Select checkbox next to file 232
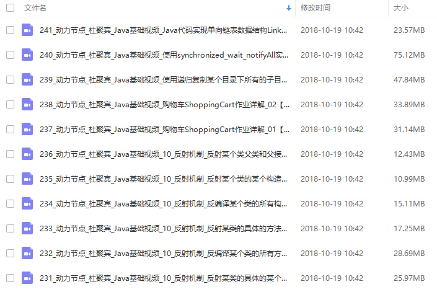This screenshot has height=292, width=437. 11,254
